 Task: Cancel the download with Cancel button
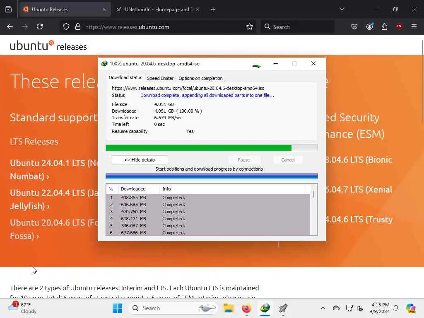coord(288,160)
